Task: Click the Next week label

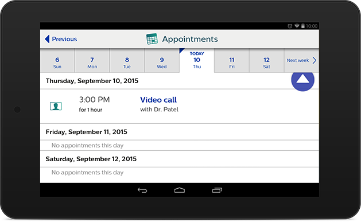Action: click(298, 60)
